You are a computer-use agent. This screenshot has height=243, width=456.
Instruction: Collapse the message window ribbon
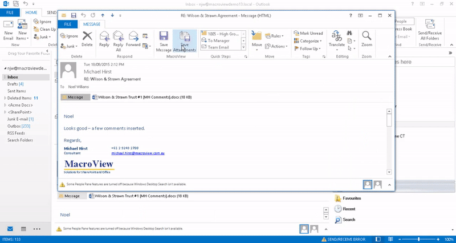[390, 56]
